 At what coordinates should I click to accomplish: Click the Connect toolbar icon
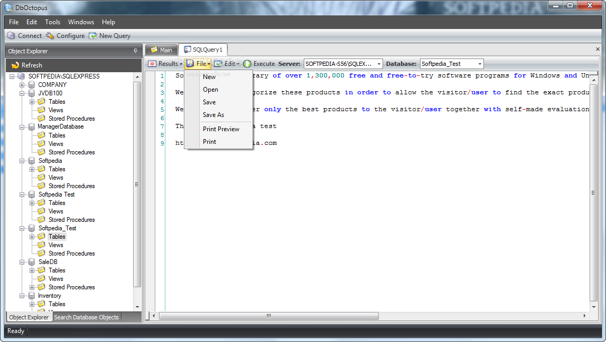(11, 35)
